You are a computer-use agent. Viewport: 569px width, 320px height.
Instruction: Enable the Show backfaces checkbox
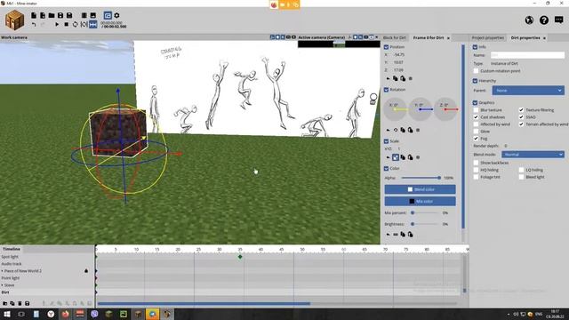click(x=476, y=163)
